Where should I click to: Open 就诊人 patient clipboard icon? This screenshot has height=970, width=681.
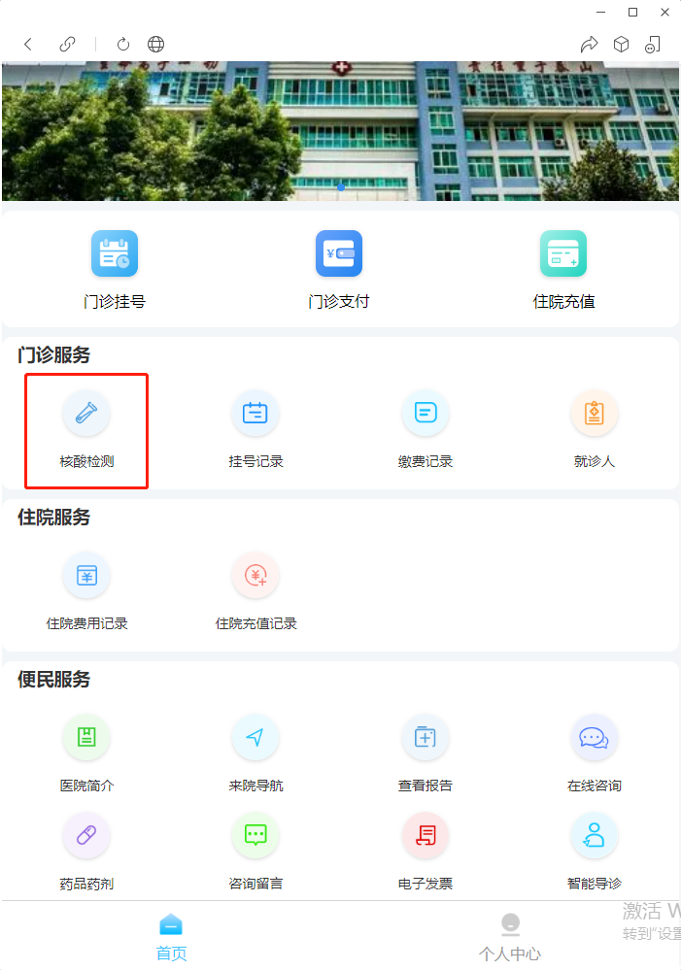[595, 413]
